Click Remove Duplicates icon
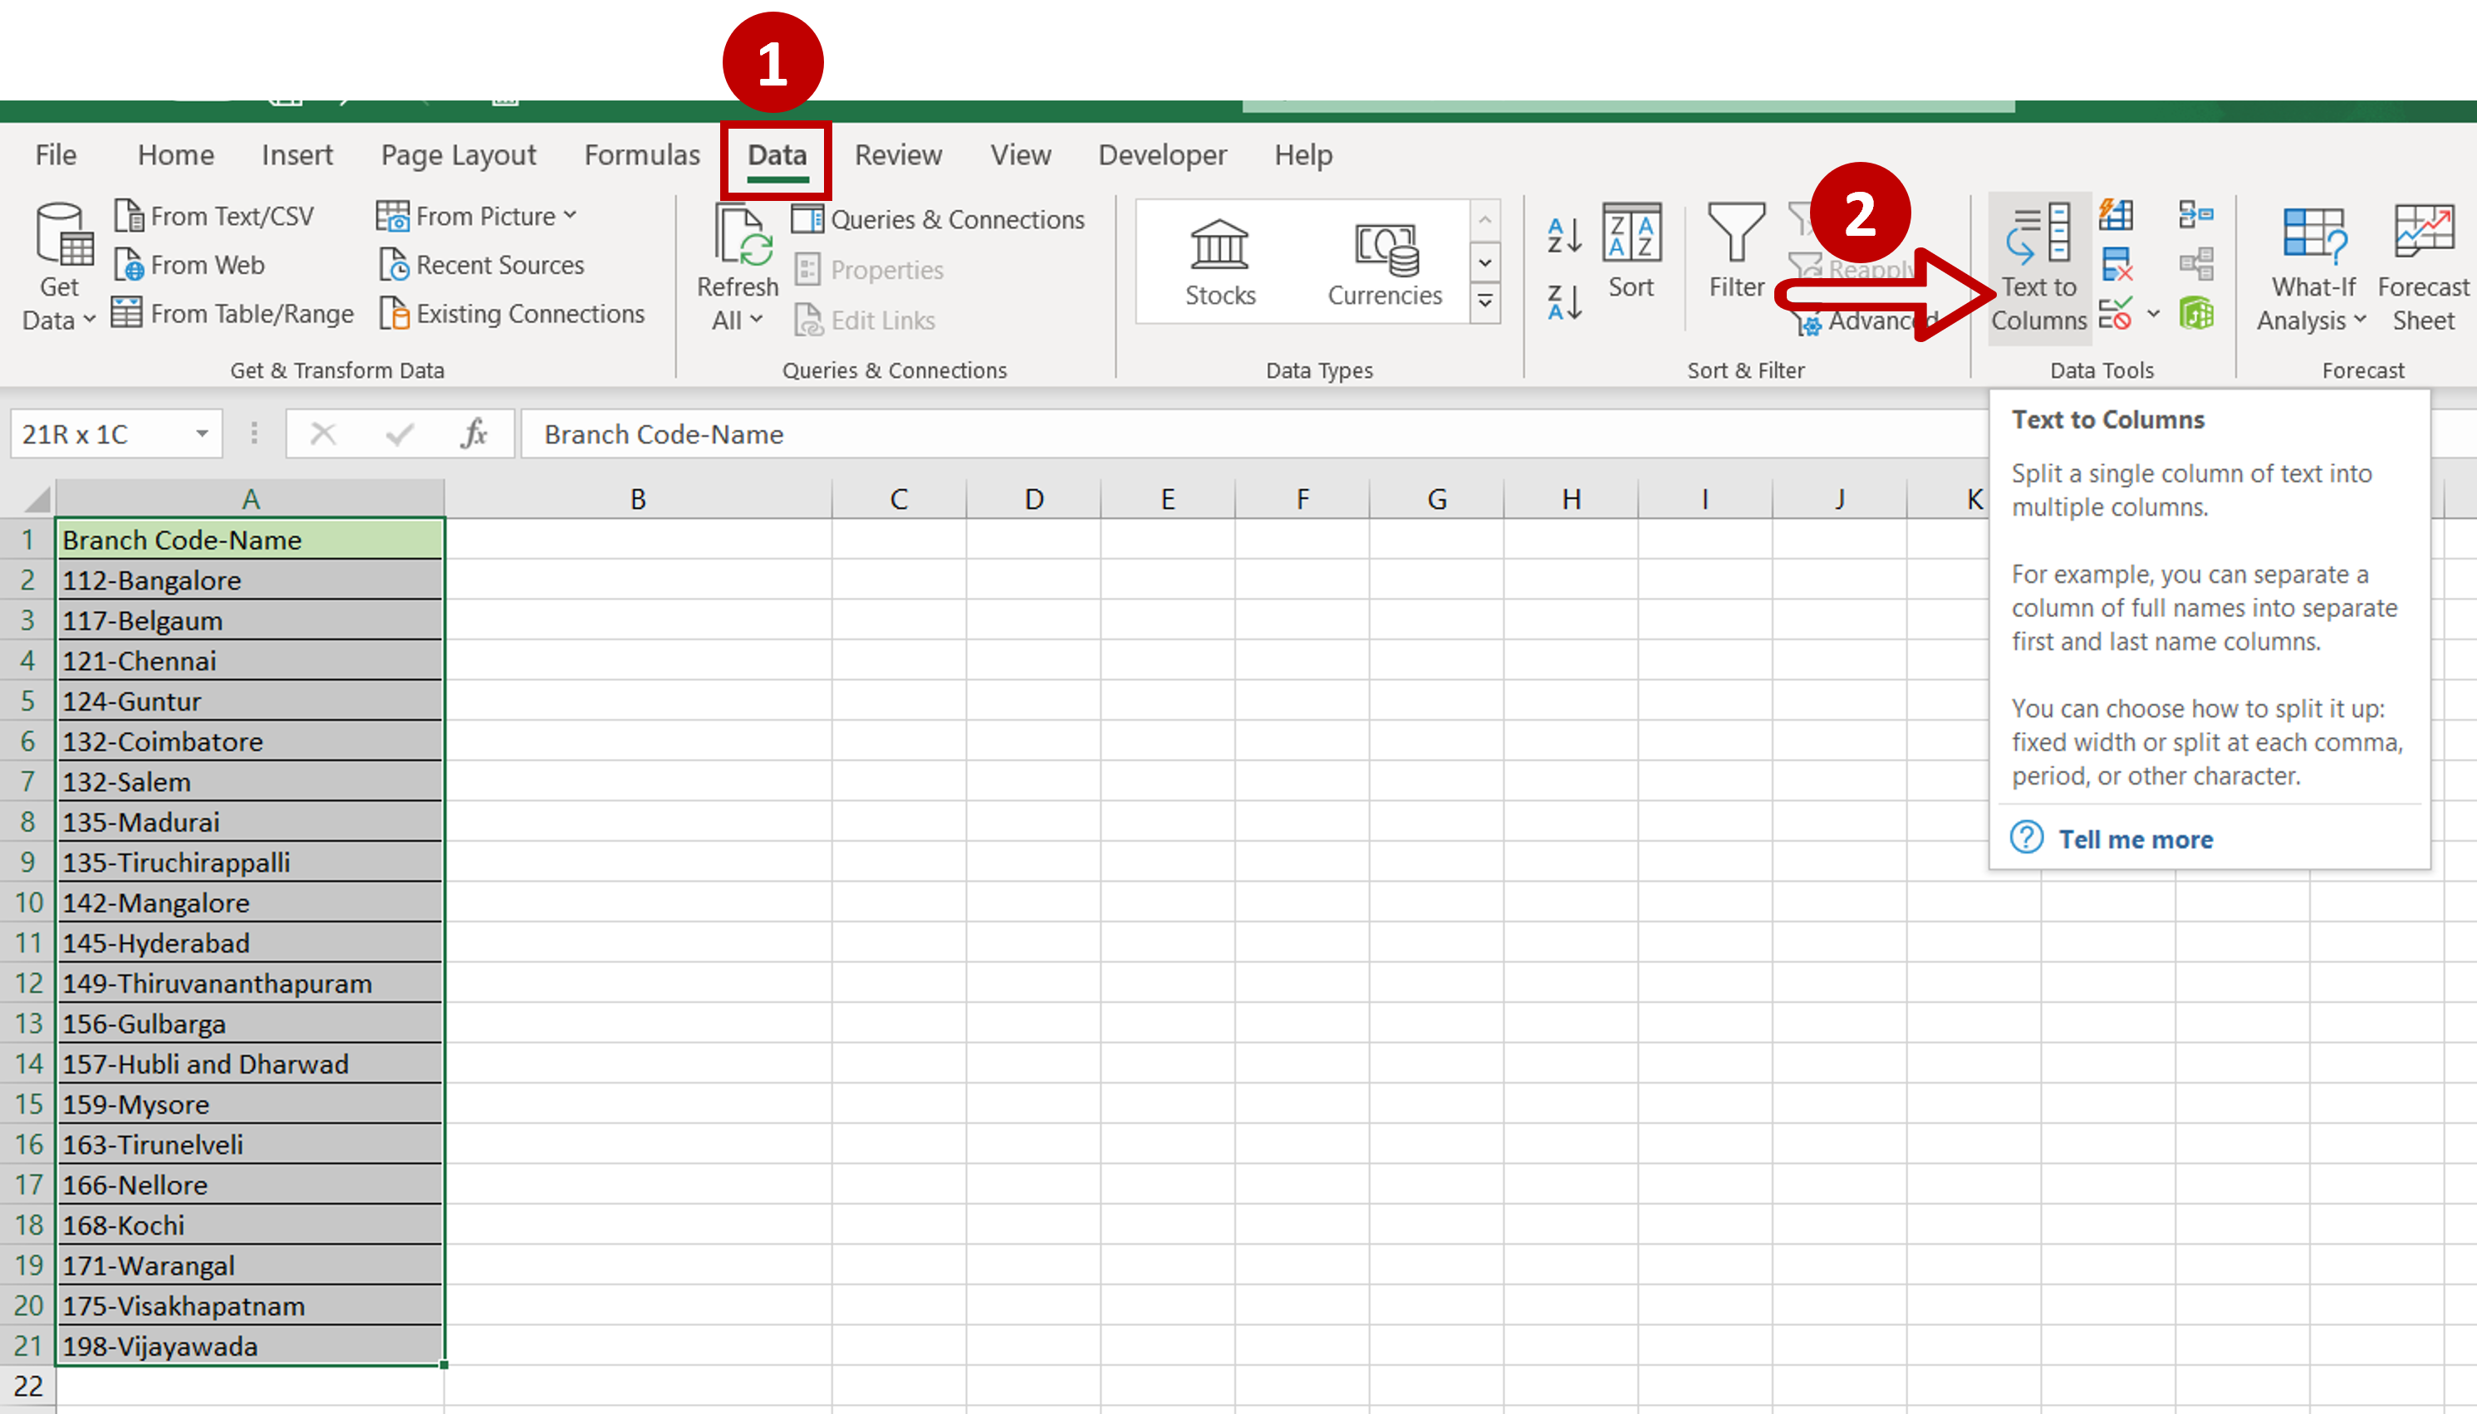Screen dimensions: 2477x1414 tap(2116, 264)
